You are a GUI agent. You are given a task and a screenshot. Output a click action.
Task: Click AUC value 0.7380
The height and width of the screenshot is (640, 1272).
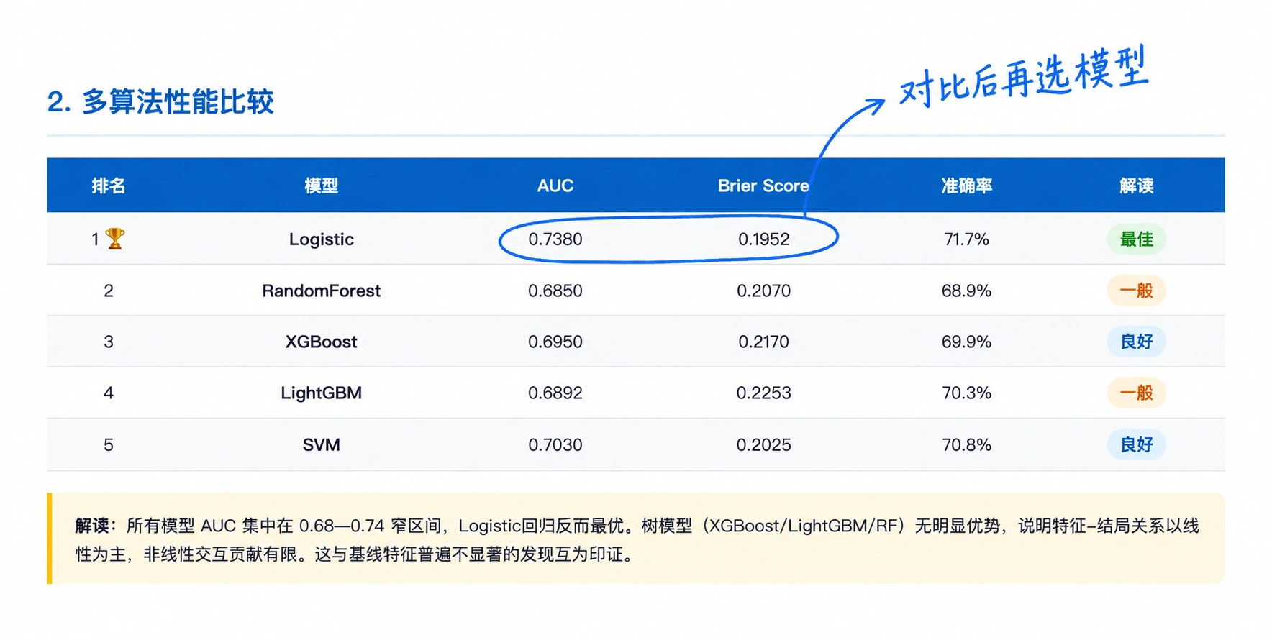(x=555, y=239)
